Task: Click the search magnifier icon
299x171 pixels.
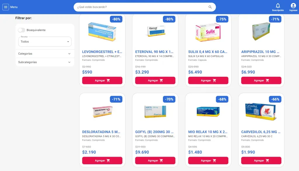Action: [210, 7]
